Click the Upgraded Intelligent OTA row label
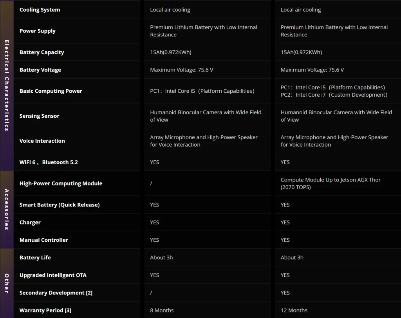401x318 pixels. point(53,275)
